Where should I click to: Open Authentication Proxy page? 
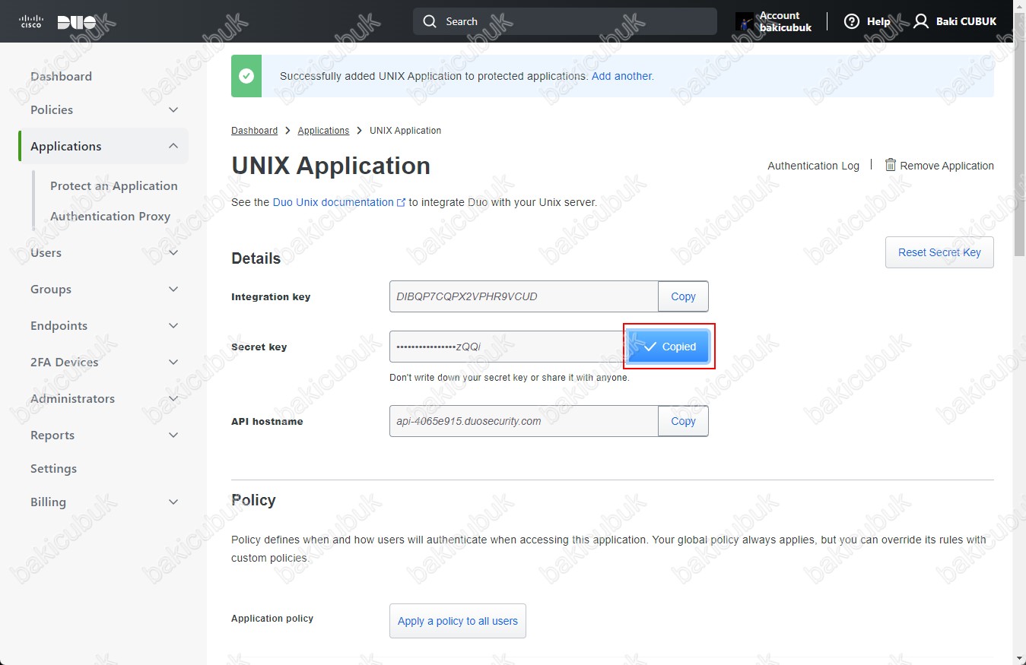coord(110,216)
